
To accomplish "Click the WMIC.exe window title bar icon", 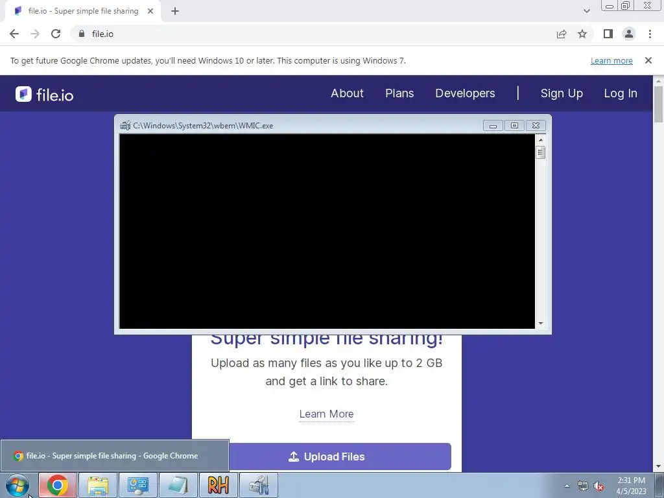I will coord(125,125).
